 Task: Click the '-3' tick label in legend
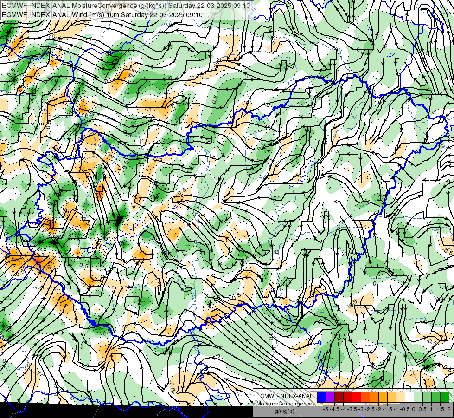coord(361,409)
